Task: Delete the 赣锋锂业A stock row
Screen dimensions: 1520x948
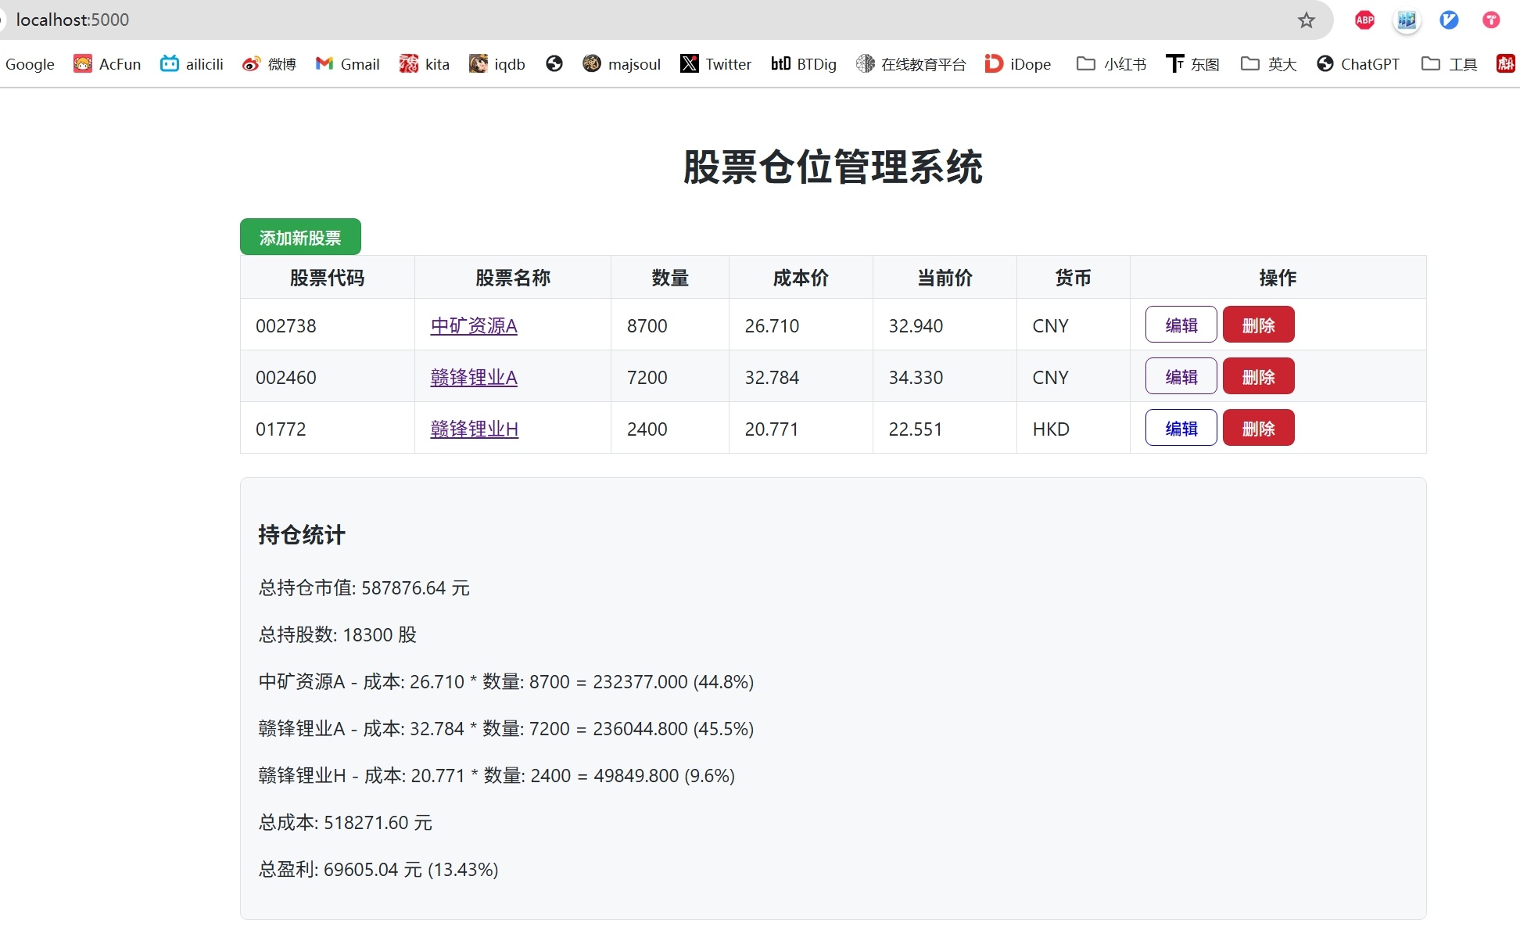Action: tap(1258, 376)
